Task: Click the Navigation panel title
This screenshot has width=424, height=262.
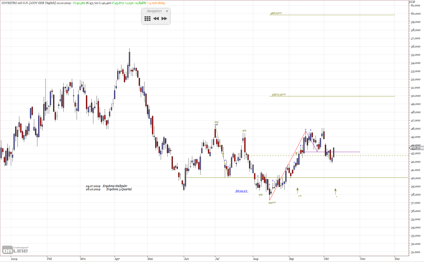Action: [154, 11]
